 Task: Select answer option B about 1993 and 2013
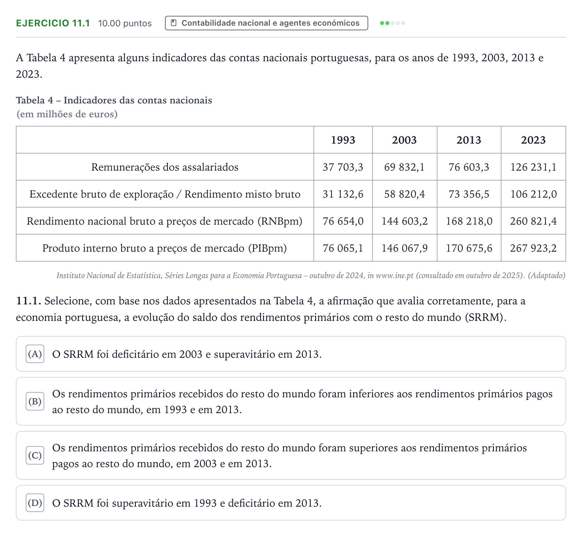pyautogui.click(x=291, y=401)
